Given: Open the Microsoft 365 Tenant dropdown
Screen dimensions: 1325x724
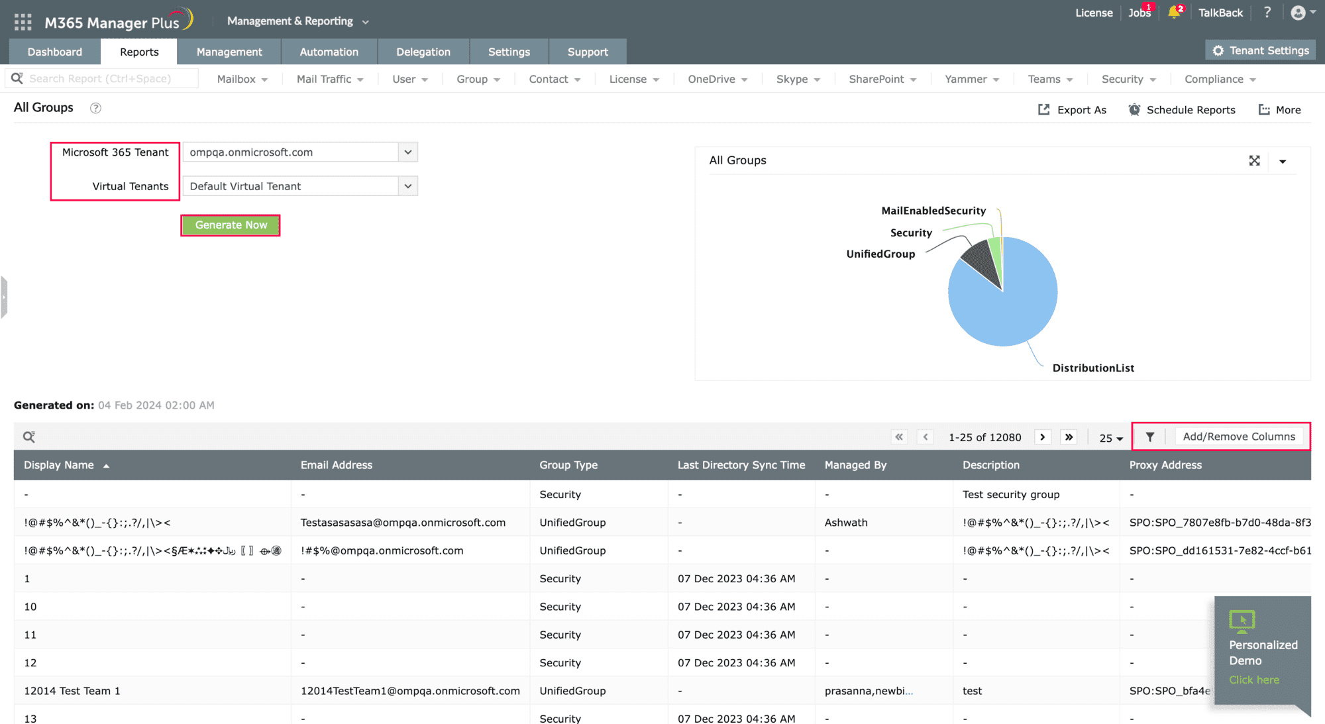Looking at the screenshot, I should click(407, 152).
